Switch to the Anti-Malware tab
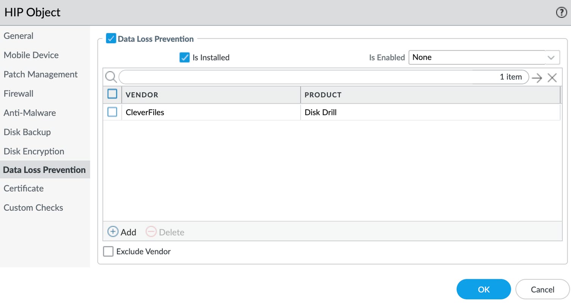 [x=30, y=113]
